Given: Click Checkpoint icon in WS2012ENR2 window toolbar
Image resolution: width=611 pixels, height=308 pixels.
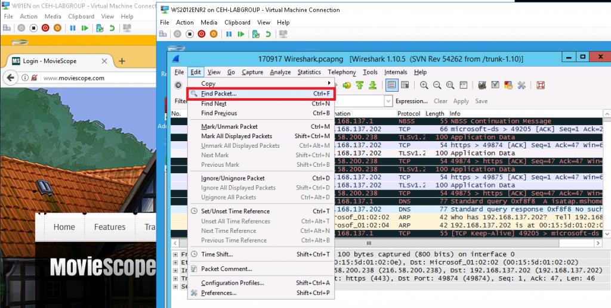Looking at the screenshot, I should click(255, 34).
